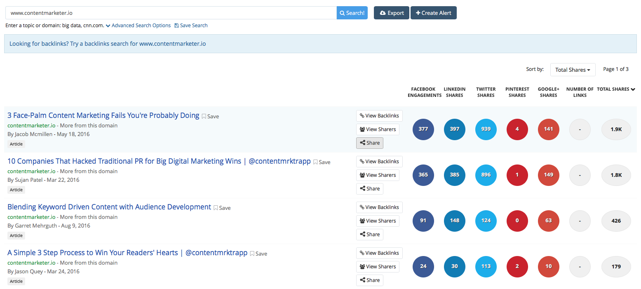
Task: View Sharers for Blending Keyword article
Action: [378, 221]
